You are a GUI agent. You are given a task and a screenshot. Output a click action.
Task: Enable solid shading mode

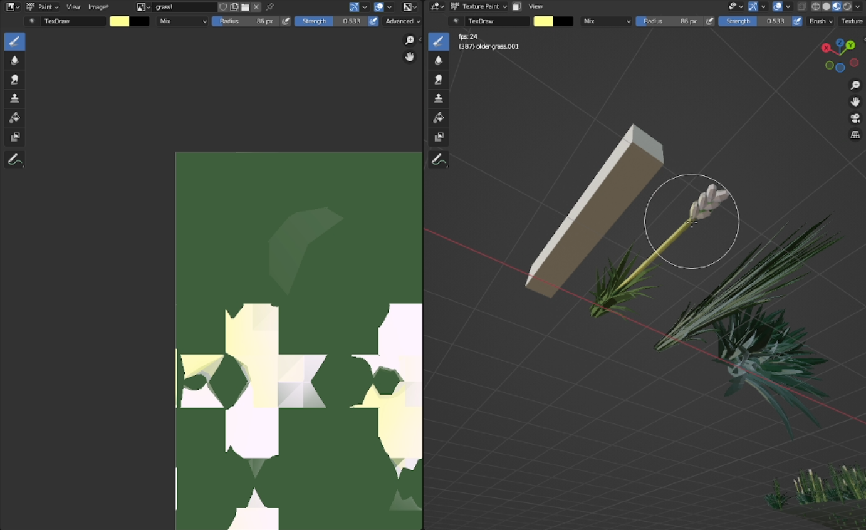tap(827, 7)
